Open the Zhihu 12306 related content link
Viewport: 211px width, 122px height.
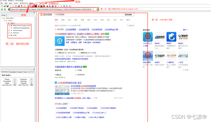click(x=69, y=83)
